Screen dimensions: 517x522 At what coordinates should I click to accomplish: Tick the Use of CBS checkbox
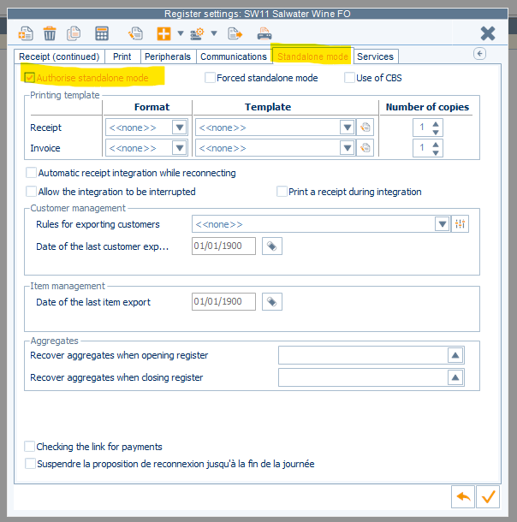pos(349,78)
